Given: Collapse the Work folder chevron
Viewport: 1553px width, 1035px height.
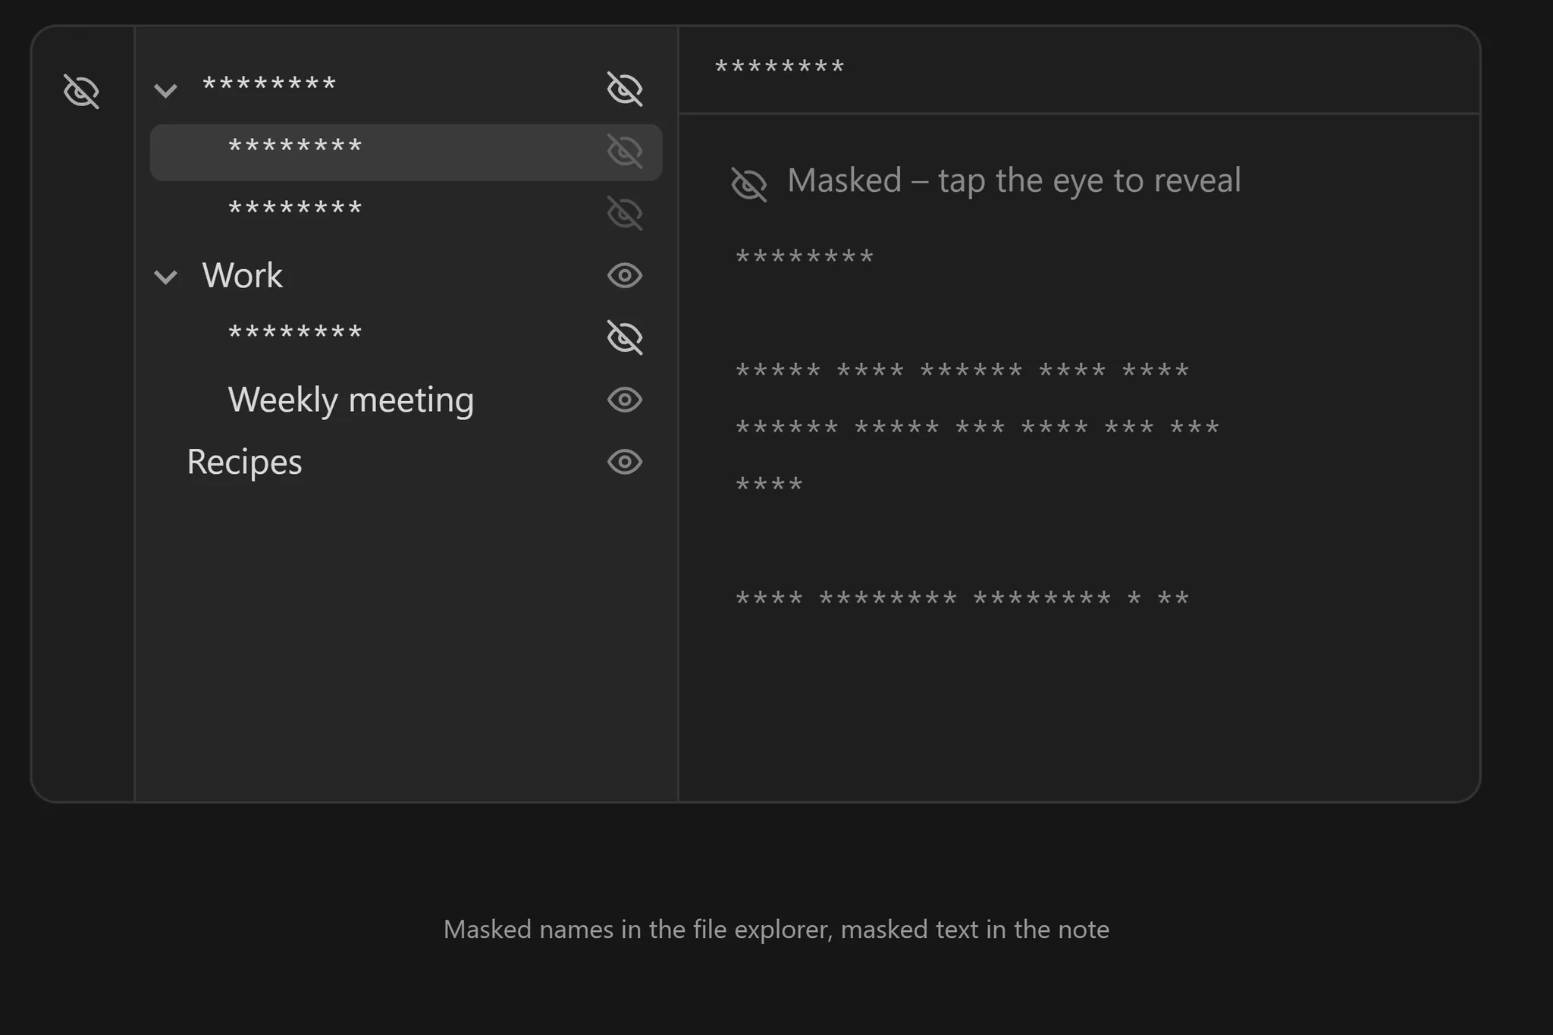Looking at the screenshot, I should [165, 277].
